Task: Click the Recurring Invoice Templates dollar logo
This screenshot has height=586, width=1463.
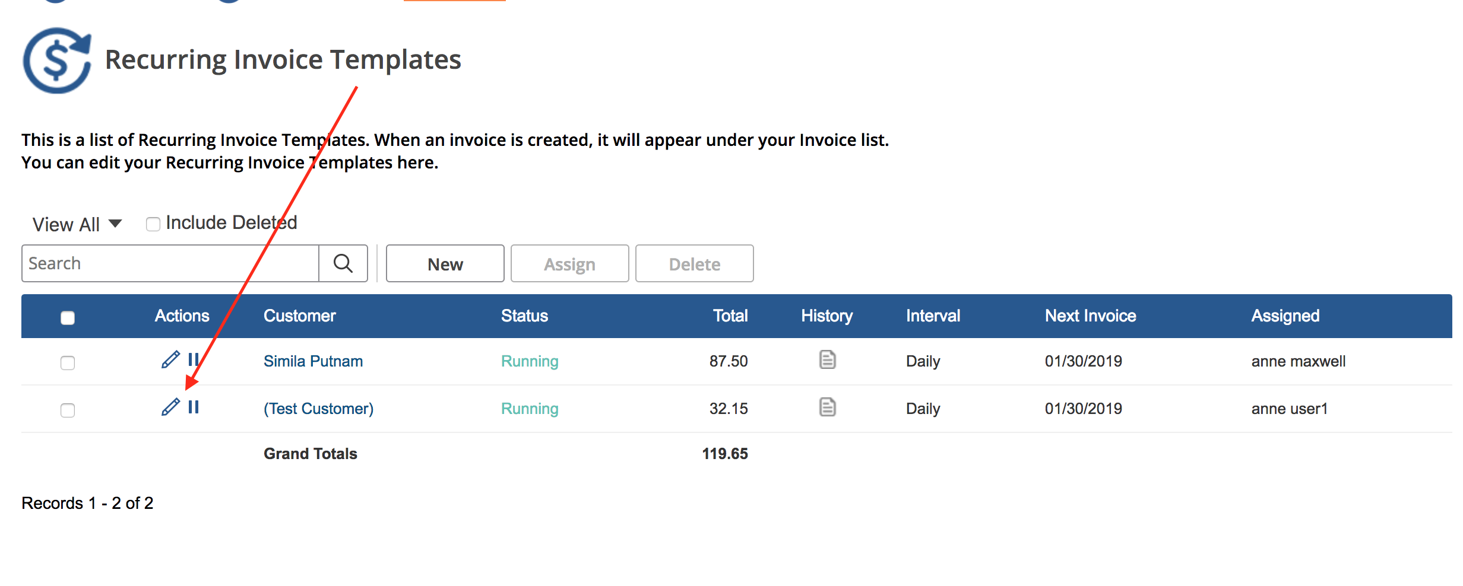Action: [x=57, y=60]
